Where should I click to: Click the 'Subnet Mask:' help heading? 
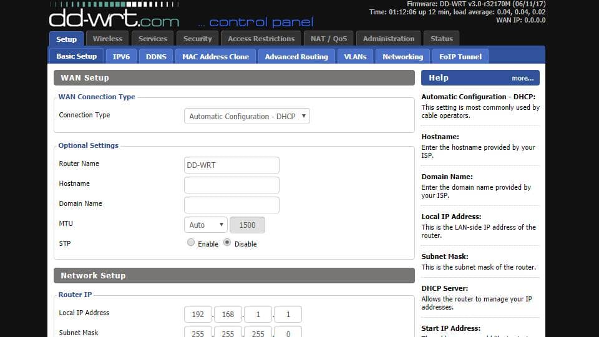[x=445, y=256]
